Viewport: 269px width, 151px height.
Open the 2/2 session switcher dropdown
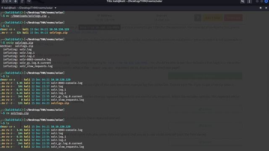pyautogui.click(x=7, y=1)
